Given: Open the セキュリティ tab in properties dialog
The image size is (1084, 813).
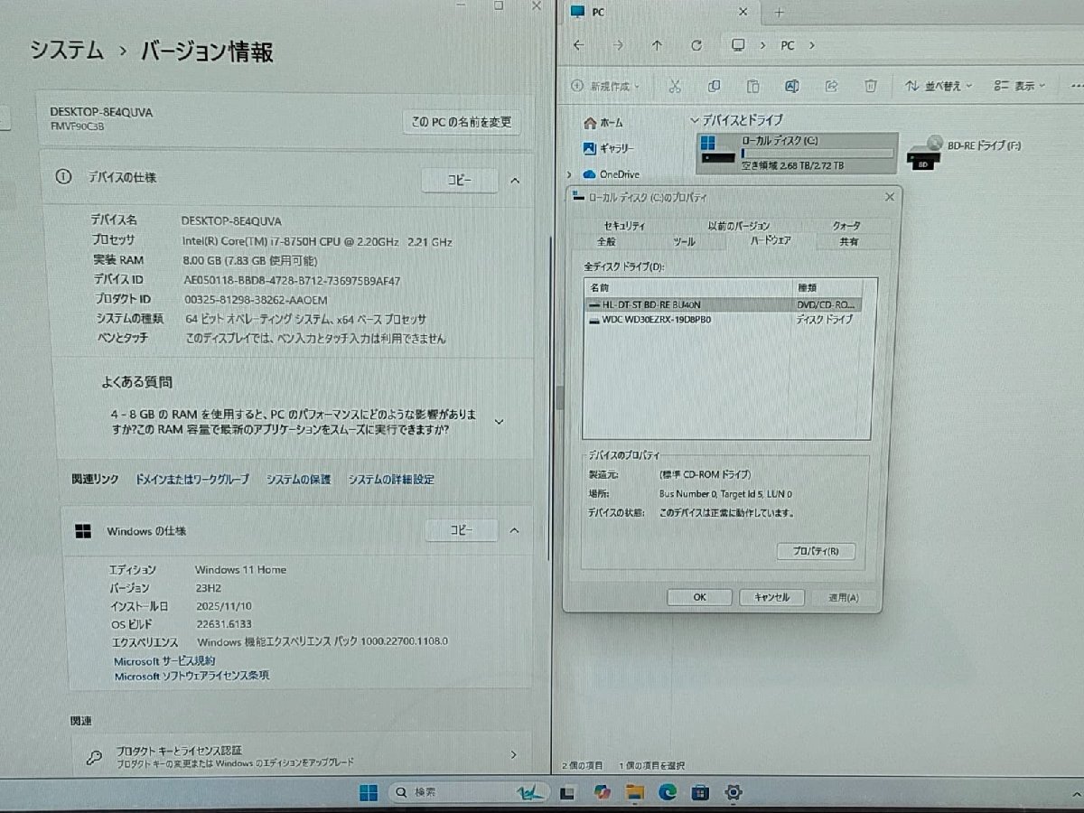Looking at the screenshot, I should point(625,225).
